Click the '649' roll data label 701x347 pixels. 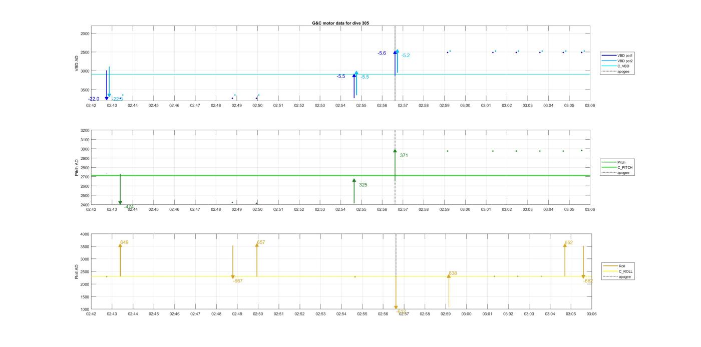click(x=124, y=242)
